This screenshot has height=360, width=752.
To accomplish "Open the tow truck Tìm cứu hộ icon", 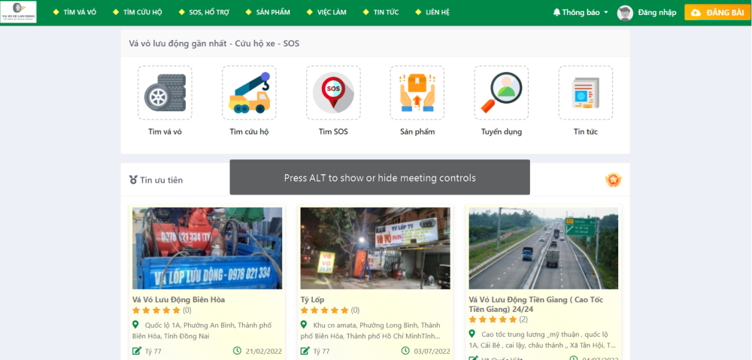I will point(249,93).
